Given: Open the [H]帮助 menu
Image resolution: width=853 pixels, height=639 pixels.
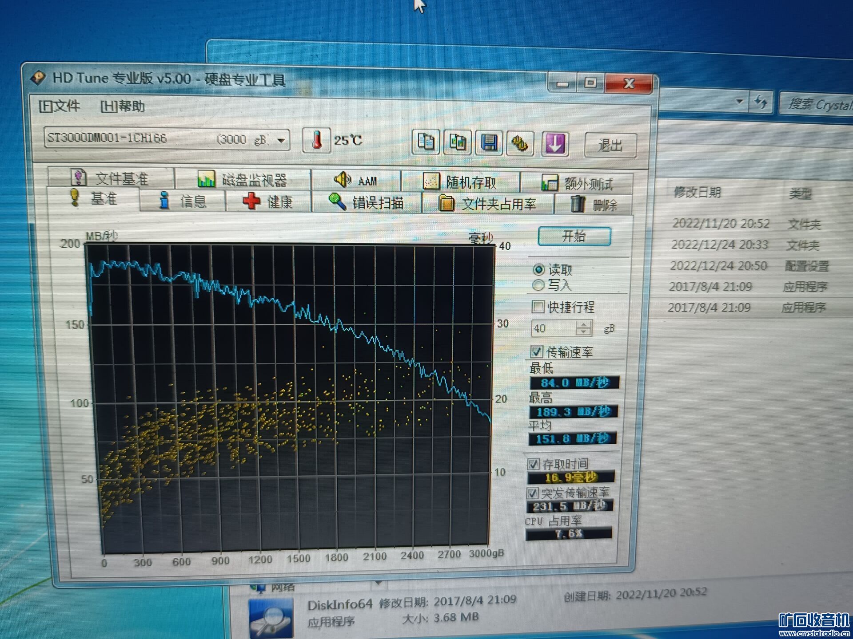Looking at the screenshot, I should tap(122, 106).
